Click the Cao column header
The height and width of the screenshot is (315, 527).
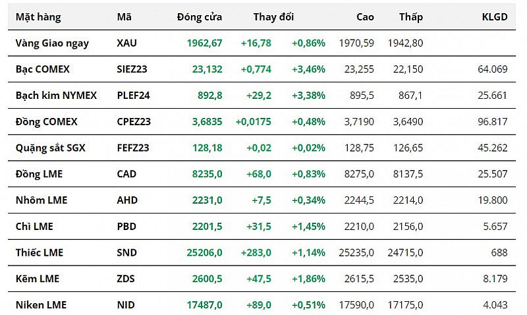tap(365, 17)
